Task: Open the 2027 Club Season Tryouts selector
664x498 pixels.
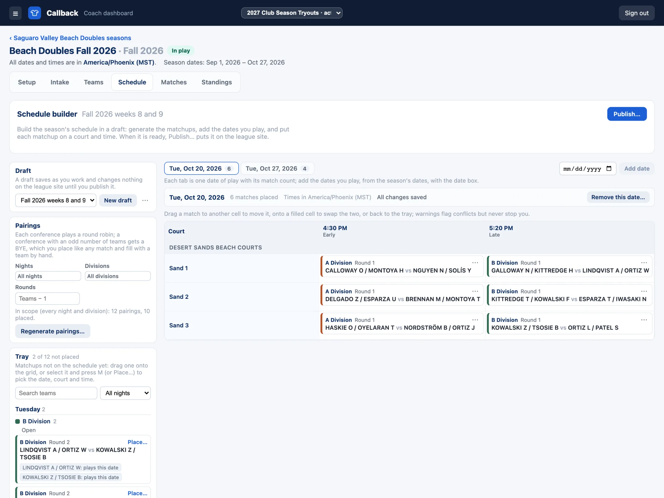Action: pos(292,13)
